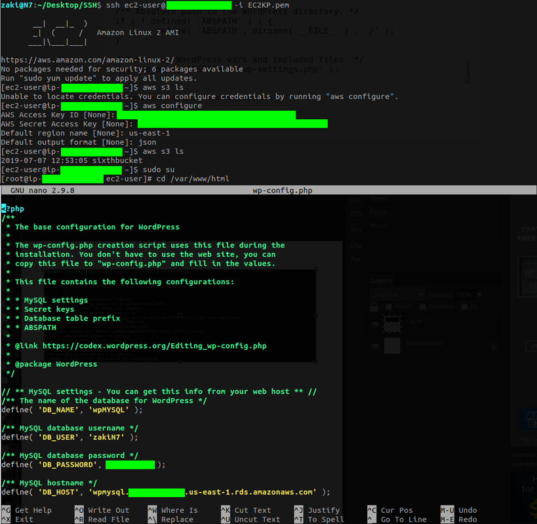537x524 pixels.
Task: Click the 100% opacity value control
Action: (464, 295)
